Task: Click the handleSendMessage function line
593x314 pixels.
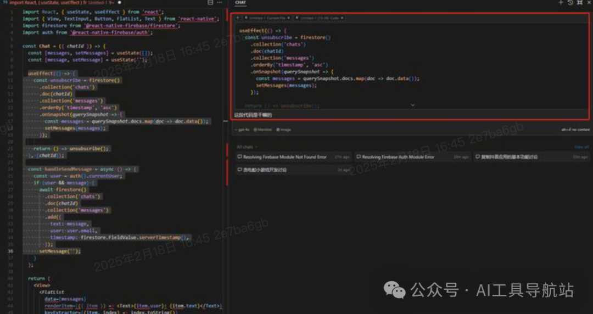Action: [x=83, y=169]
